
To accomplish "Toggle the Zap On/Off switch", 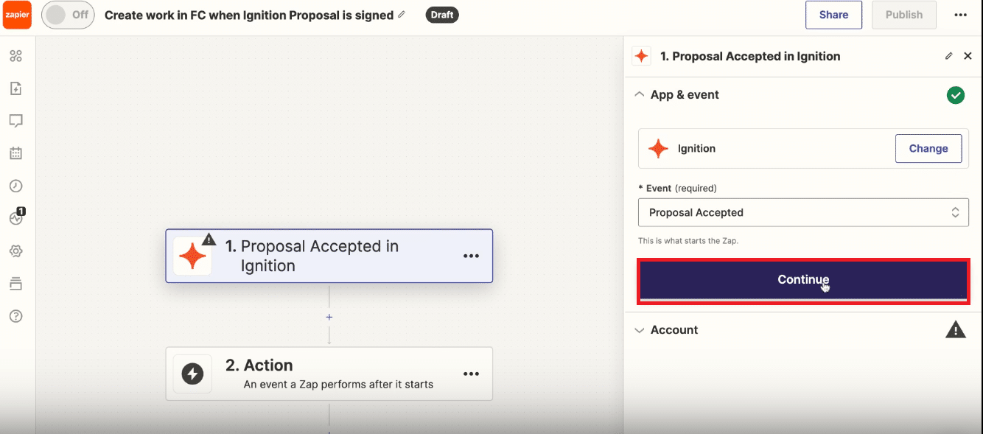I will click(x=68, y=15).
